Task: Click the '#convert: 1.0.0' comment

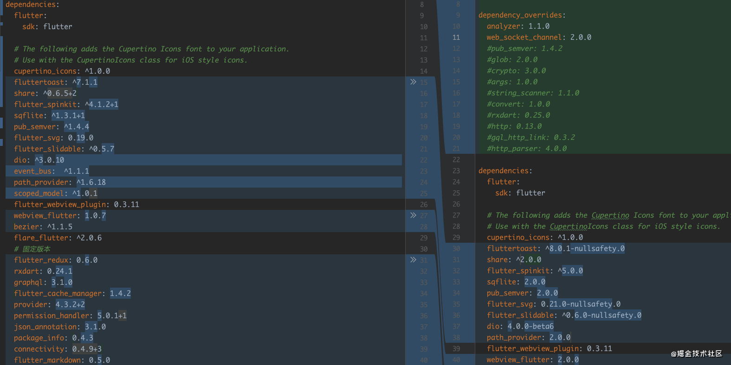Action: [518, 104]
